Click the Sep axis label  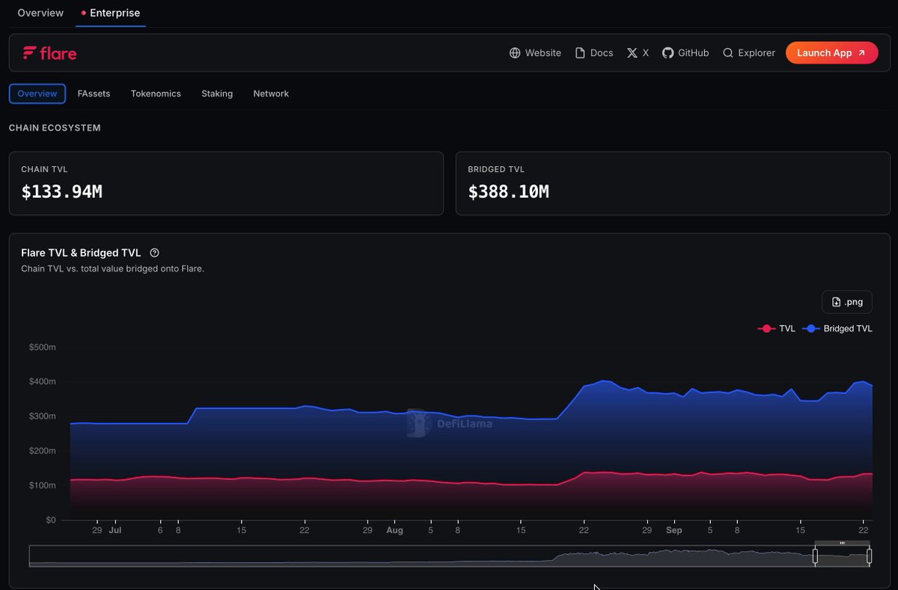pyautogui.click(x=674, y=530)
